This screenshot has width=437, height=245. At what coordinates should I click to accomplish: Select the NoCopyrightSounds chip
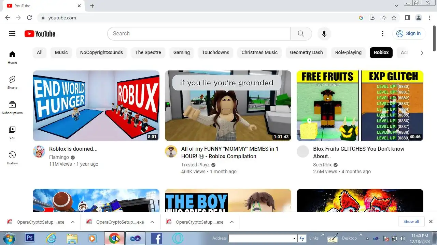101,52
